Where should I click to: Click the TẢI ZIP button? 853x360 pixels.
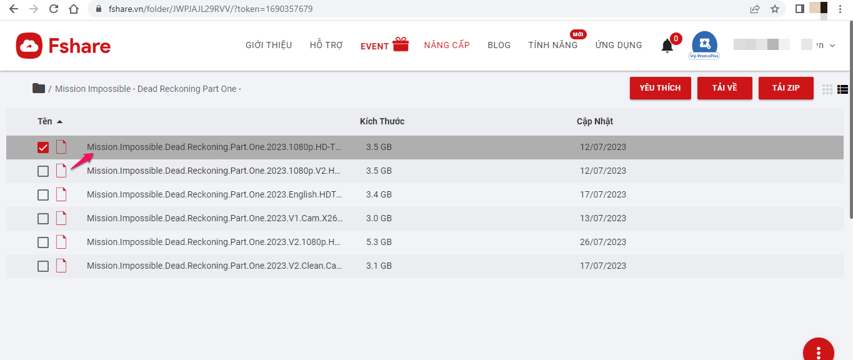786,88
